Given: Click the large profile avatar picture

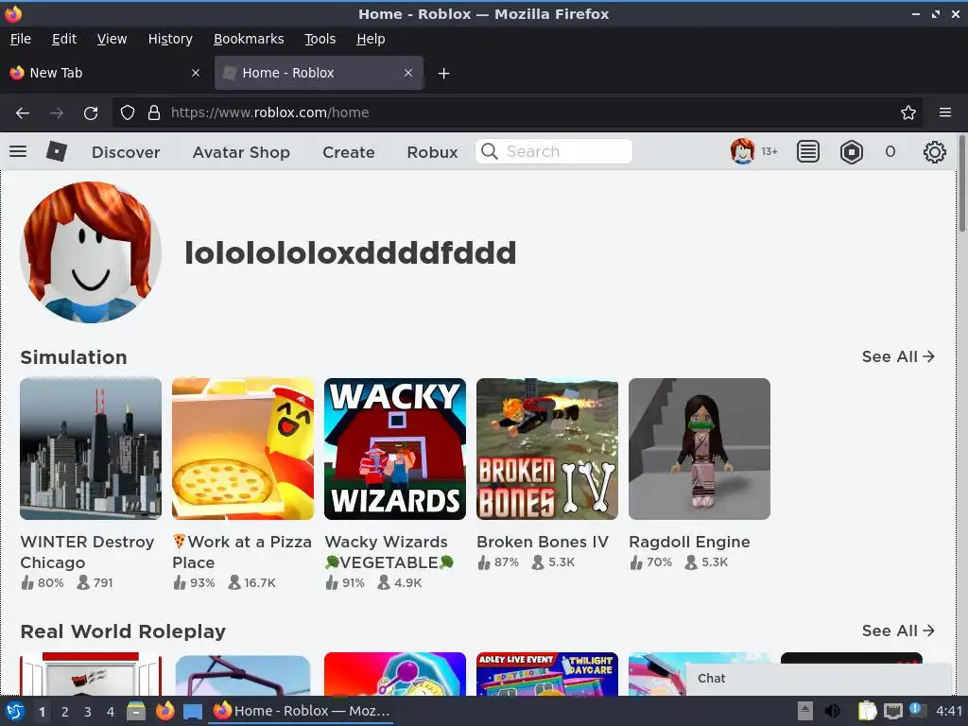Looking at the screenshot, I should tap(91, 251).
